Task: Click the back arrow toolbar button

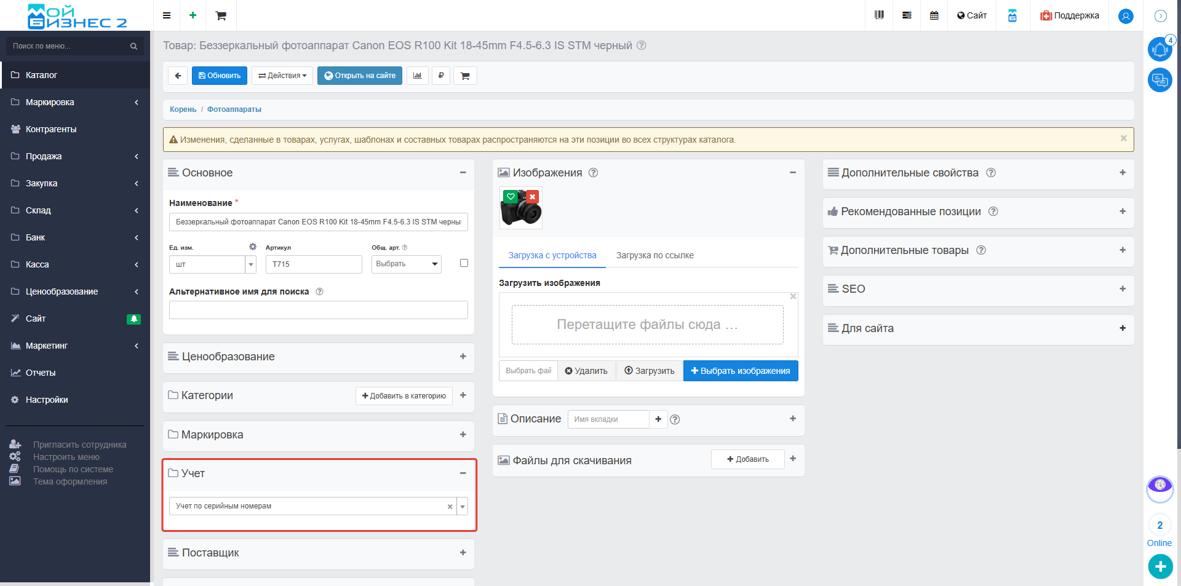Action: click(x=178, y=76)
